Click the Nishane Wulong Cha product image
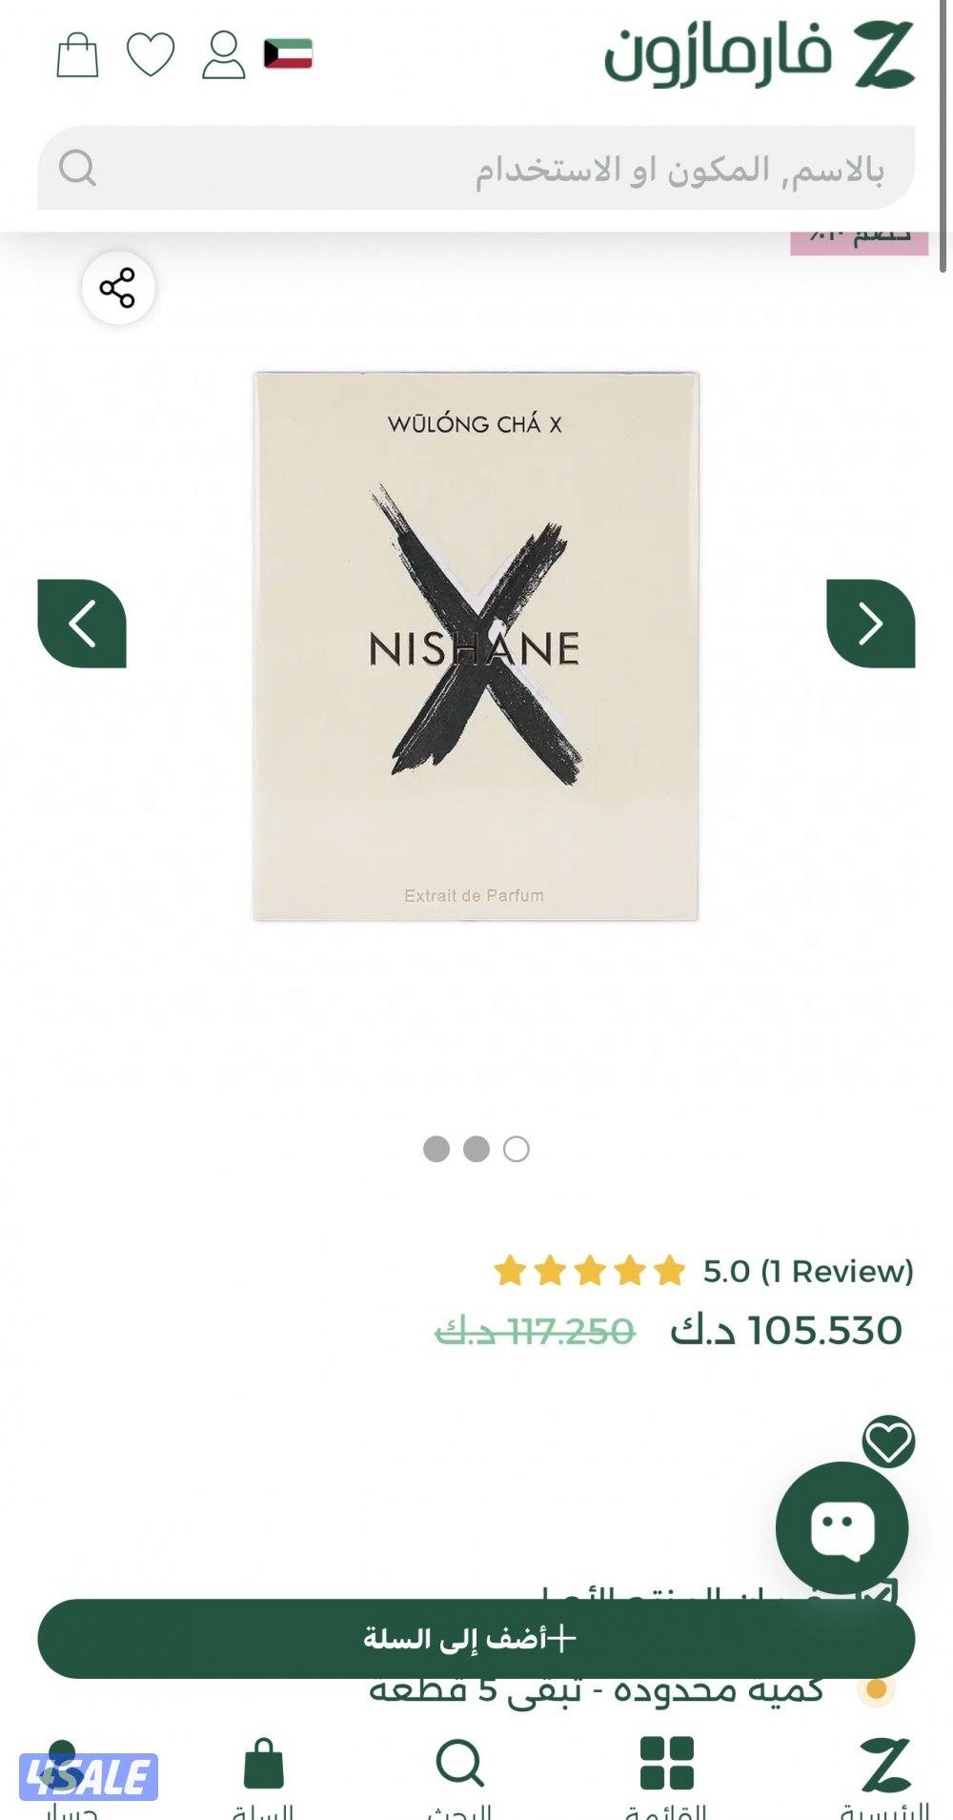Image resolution: width=953 pixels, height=1820 pixels. click(476, 646)
